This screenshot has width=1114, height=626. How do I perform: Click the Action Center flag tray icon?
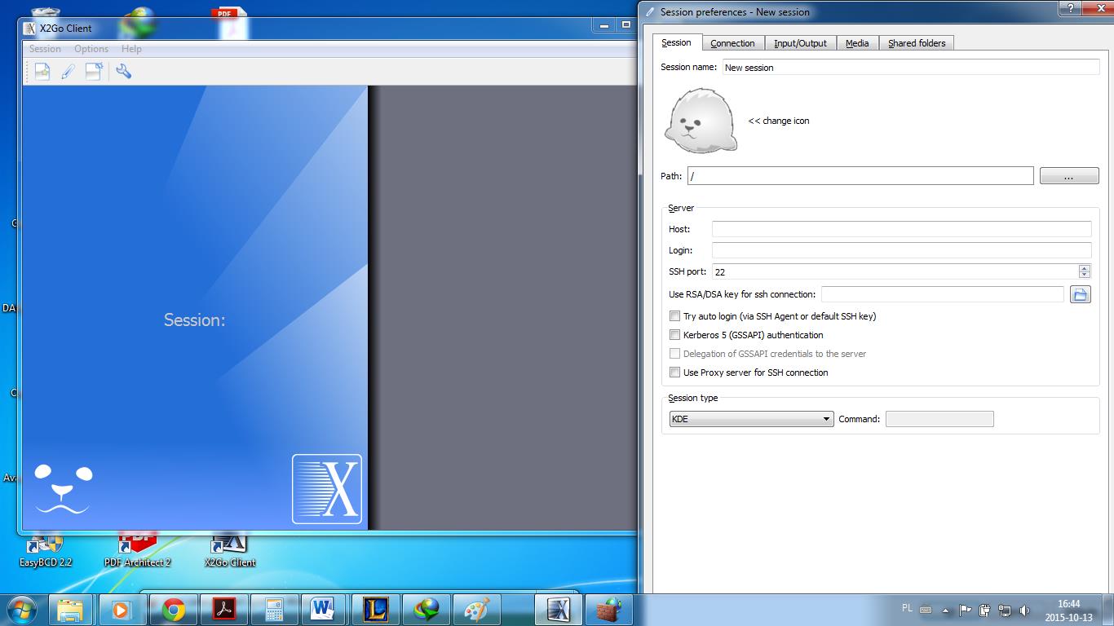coord(965,610)
